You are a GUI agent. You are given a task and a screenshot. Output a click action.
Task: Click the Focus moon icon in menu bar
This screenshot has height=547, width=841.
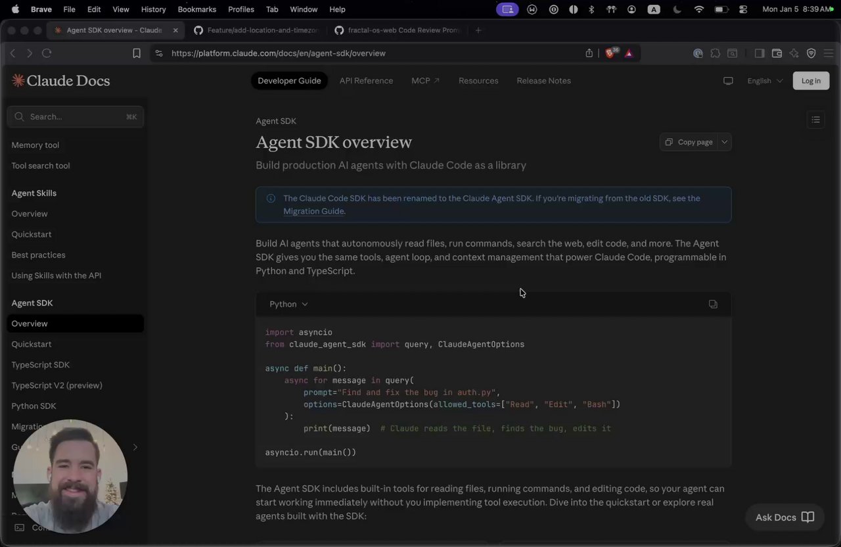[677, 9]
